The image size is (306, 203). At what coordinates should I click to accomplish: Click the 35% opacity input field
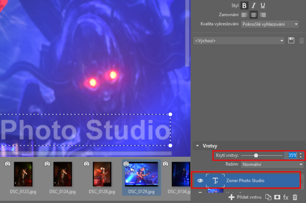pos(291,155)
